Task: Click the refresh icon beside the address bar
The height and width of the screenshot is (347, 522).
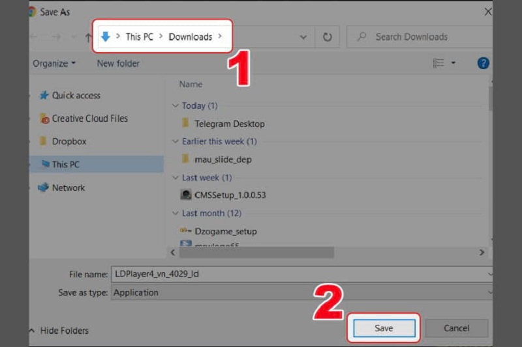Action: coord(326,37)
